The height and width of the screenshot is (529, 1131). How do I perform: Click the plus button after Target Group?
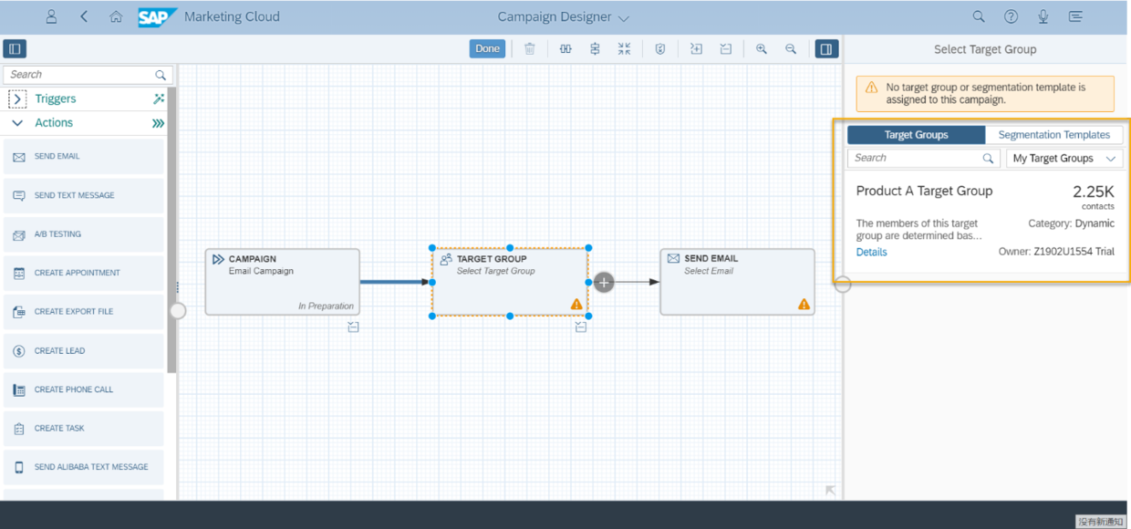[604, 283]
